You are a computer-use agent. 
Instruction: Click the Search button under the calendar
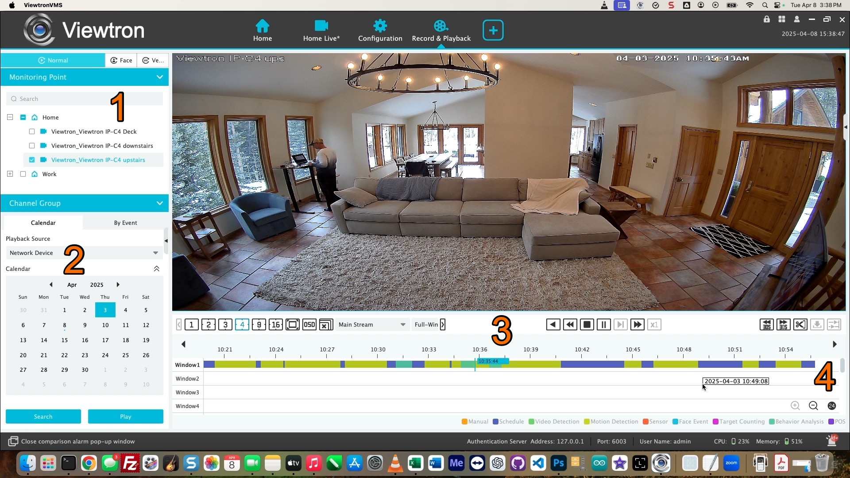tap(43, 416)
